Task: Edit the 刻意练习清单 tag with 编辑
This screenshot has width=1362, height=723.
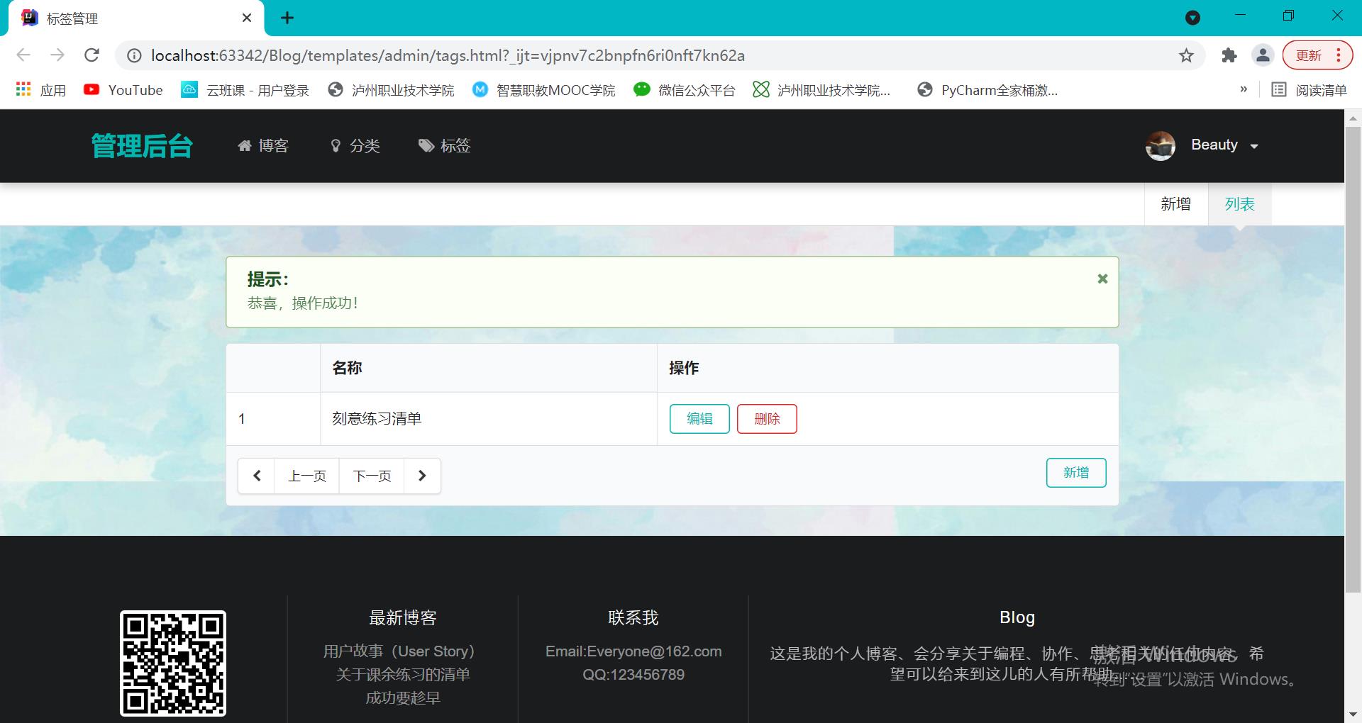Action: (x=699, y=419)
